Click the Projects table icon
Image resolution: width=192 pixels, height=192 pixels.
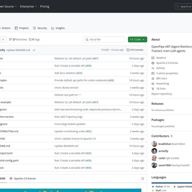[x=16, y=28]
